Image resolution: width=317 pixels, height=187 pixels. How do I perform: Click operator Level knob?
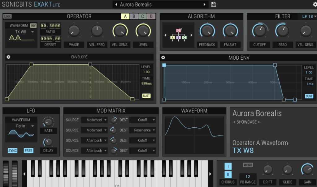[143, 31]
